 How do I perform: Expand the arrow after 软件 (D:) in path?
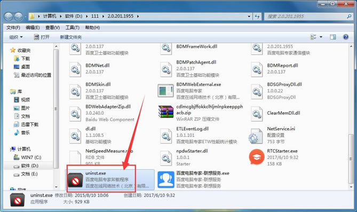(87, 16)
